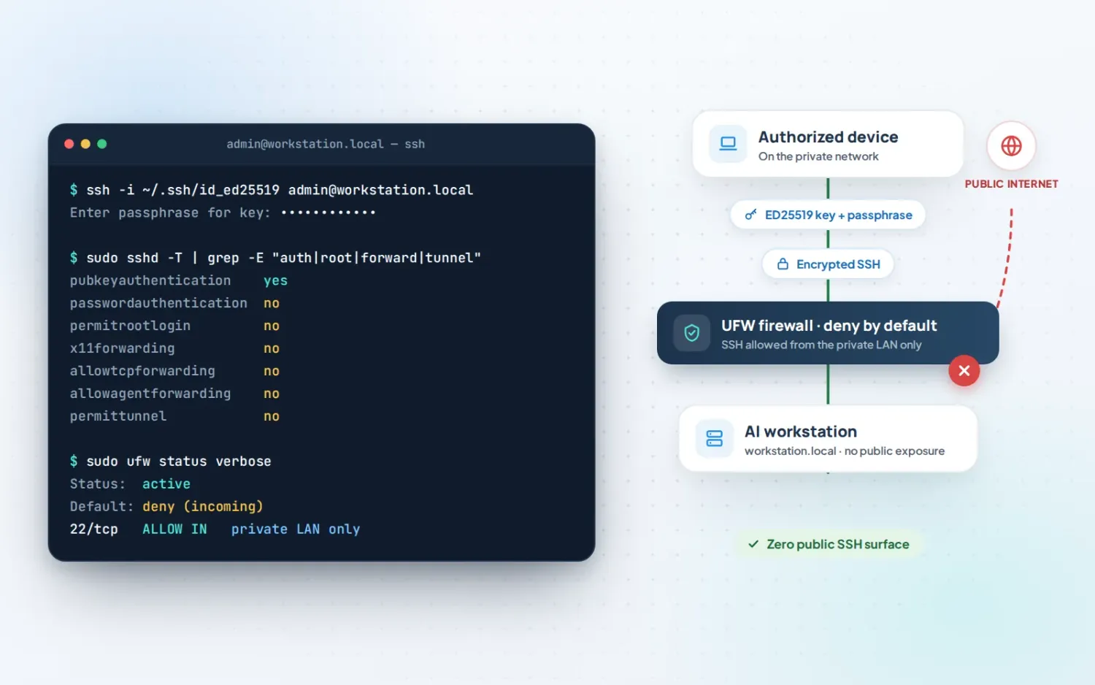Click the ED25519 key + passphrase pill
This screenshot has width=1095, height=685.
point(828,215)
